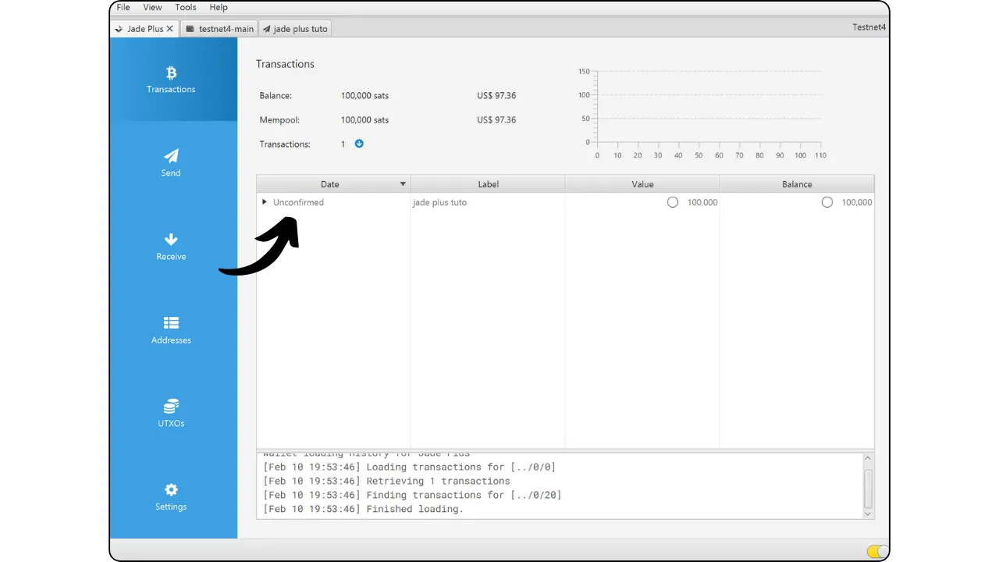Select the jade plus tuto label cell

(x=440, y=202)
